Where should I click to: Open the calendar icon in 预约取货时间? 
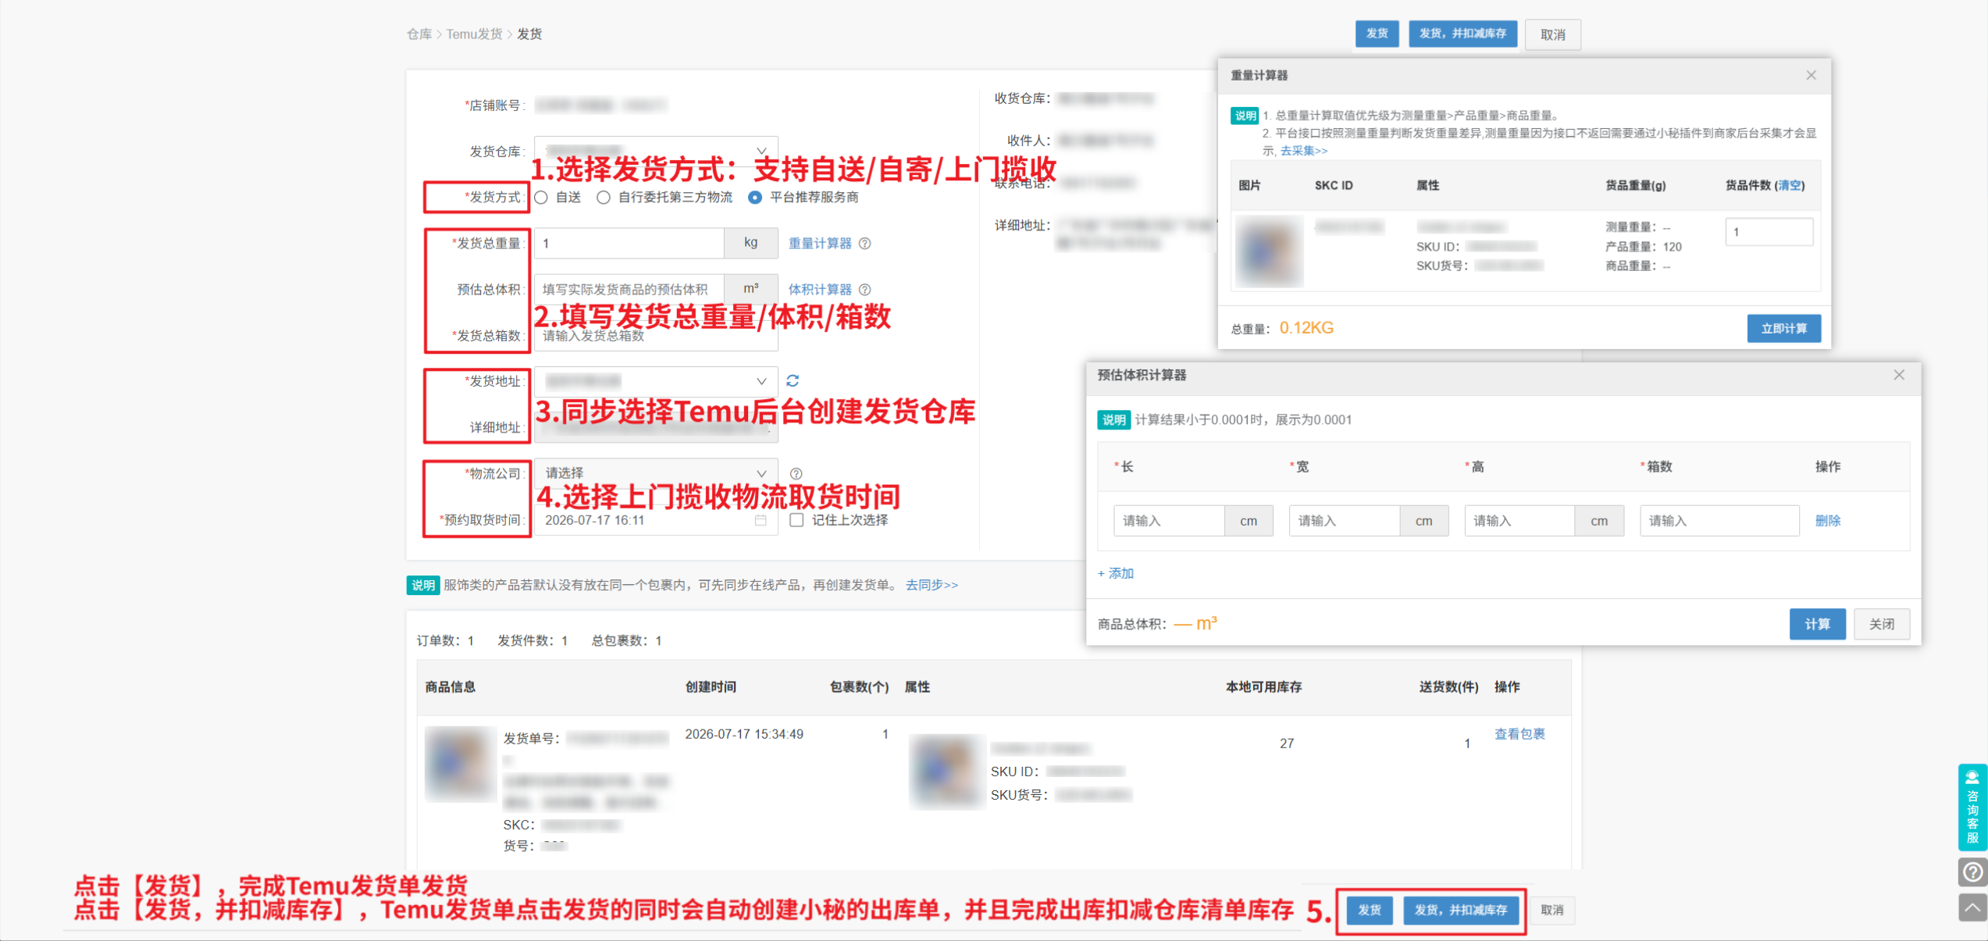(x=761, y=520)
